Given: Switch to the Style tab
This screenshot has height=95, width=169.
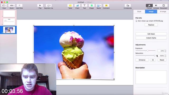Looking at the screenshot, I should [x=139, y=12].
